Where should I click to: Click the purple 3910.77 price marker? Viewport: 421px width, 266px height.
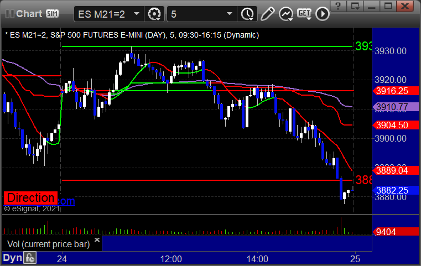pyautogui.click(x=396, y=107)
